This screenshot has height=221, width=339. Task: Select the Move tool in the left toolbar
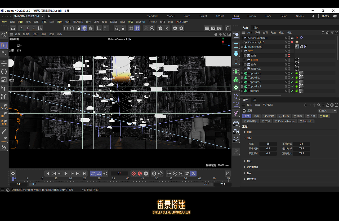coord(4,63)
